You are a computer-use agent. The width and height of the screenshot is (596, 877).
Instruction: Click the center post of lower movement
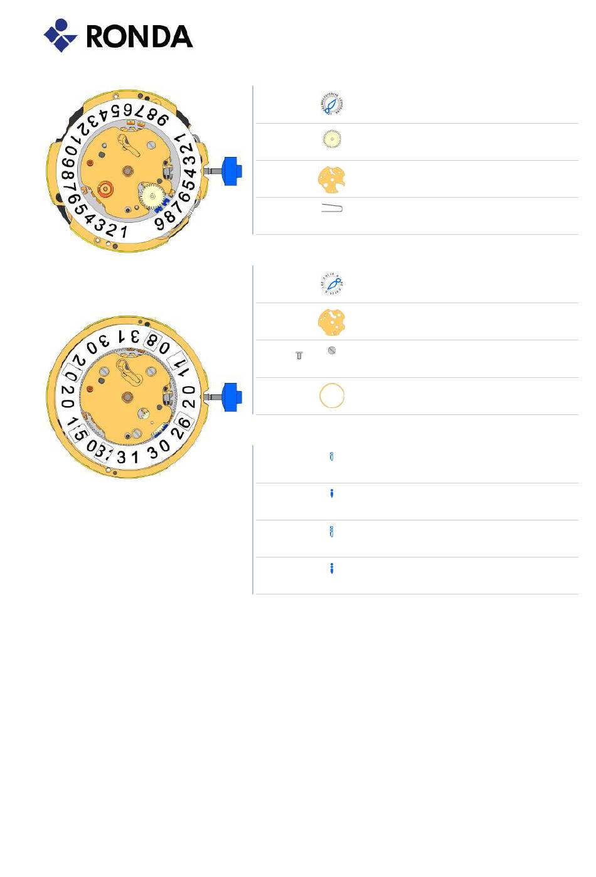[129, 397]
